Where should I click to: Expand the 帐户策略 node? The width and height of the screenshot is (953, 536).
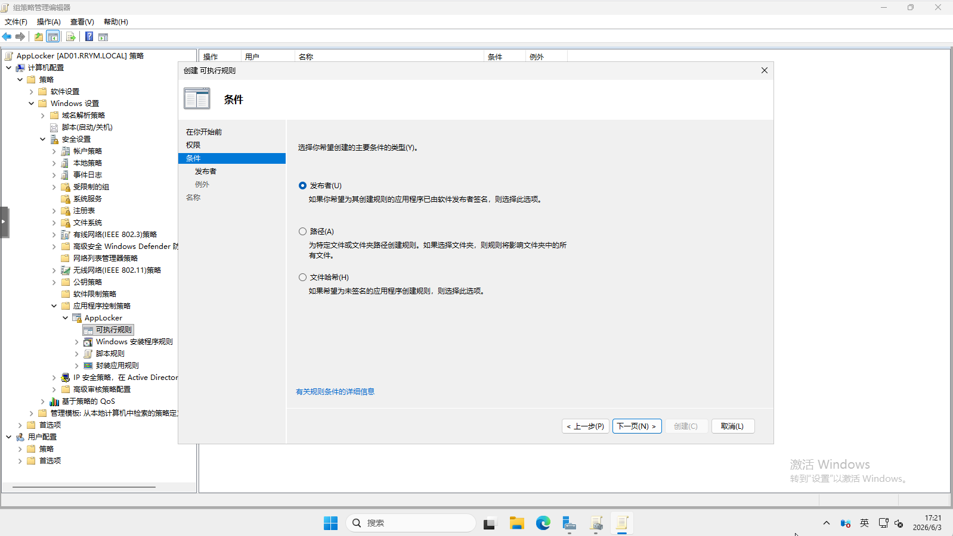click(x=54, y=151)
